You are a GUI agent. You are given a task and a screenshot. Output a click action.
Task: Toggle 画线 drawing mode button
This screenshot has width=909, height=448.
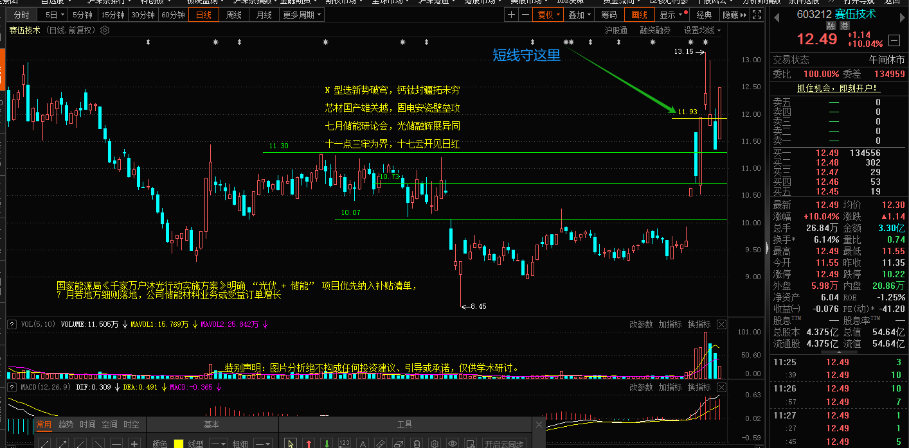point(639,15)
